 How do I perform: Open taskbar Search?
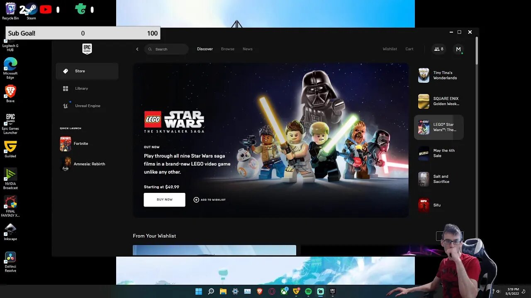pyautogui.click(x=211, y=291)
